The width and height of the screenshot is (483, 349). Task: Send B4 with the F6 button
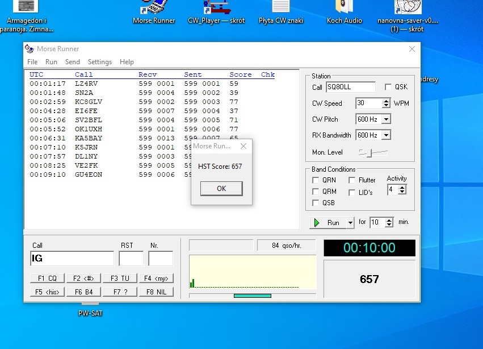coord(83,292)
